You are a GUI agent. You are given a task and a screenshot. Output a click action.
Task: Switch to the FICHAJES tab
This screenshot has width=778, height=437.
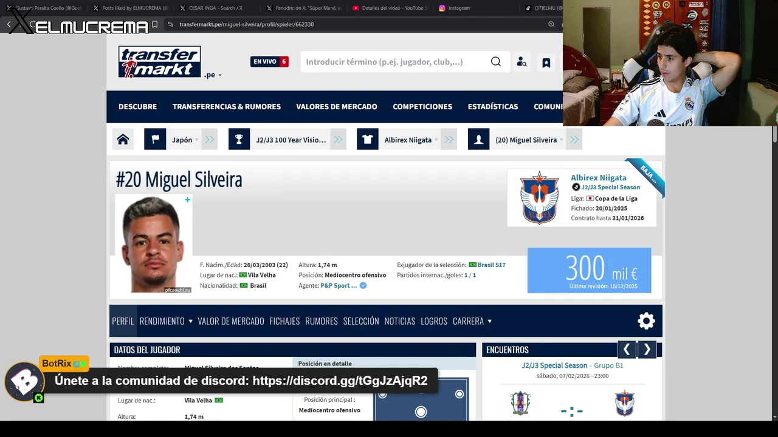point(284,321)
